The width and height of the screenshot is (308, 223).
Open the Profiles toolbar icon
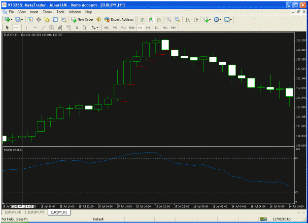tap(18, 19)
